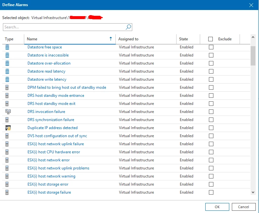This screenshot has width=259, height=213.
Task: Click the search magnifier icon
Action: click(x=128, y=27)
